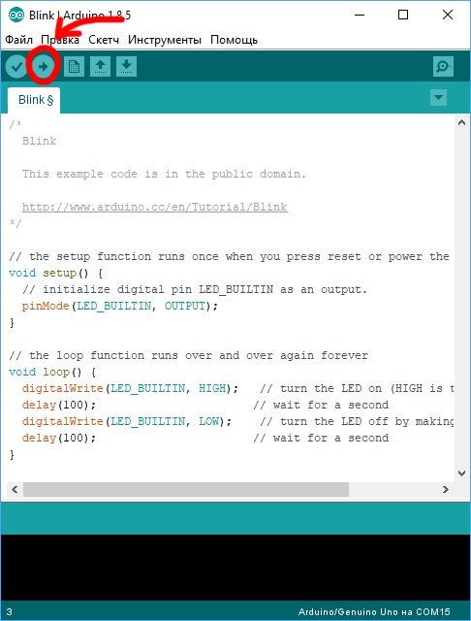Open the Помощь menu

(235, 40)
